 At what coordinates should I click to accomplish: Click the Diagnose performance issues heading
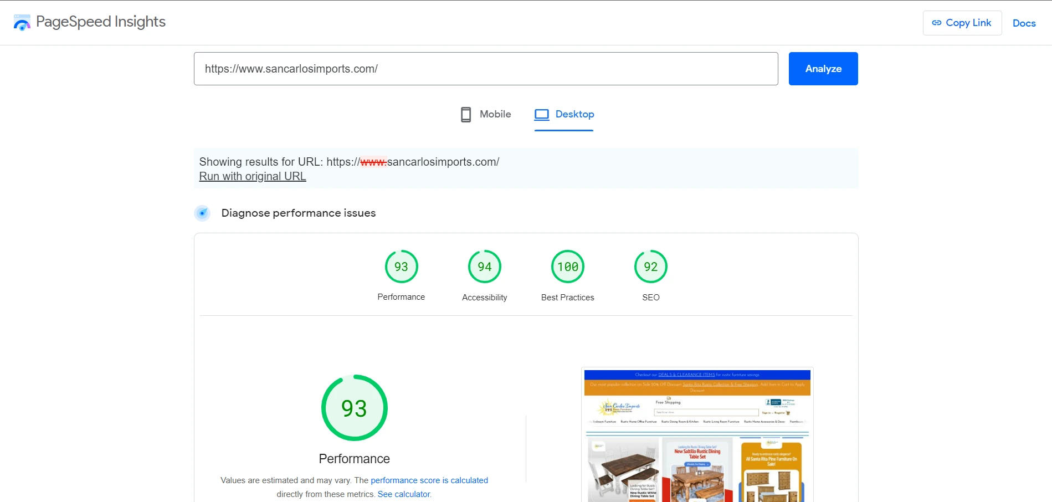tap(299, 213)
